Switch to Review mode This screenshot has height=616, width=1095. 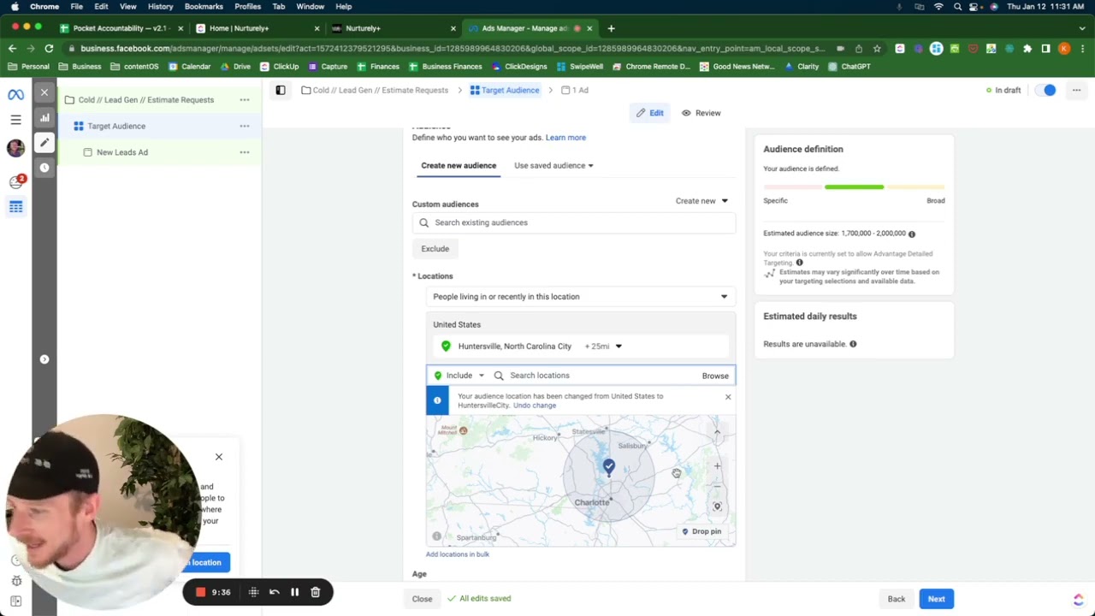point(701,113)
